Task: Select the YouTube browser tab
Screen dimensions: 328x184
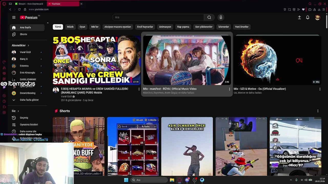Action: (63, 4)
